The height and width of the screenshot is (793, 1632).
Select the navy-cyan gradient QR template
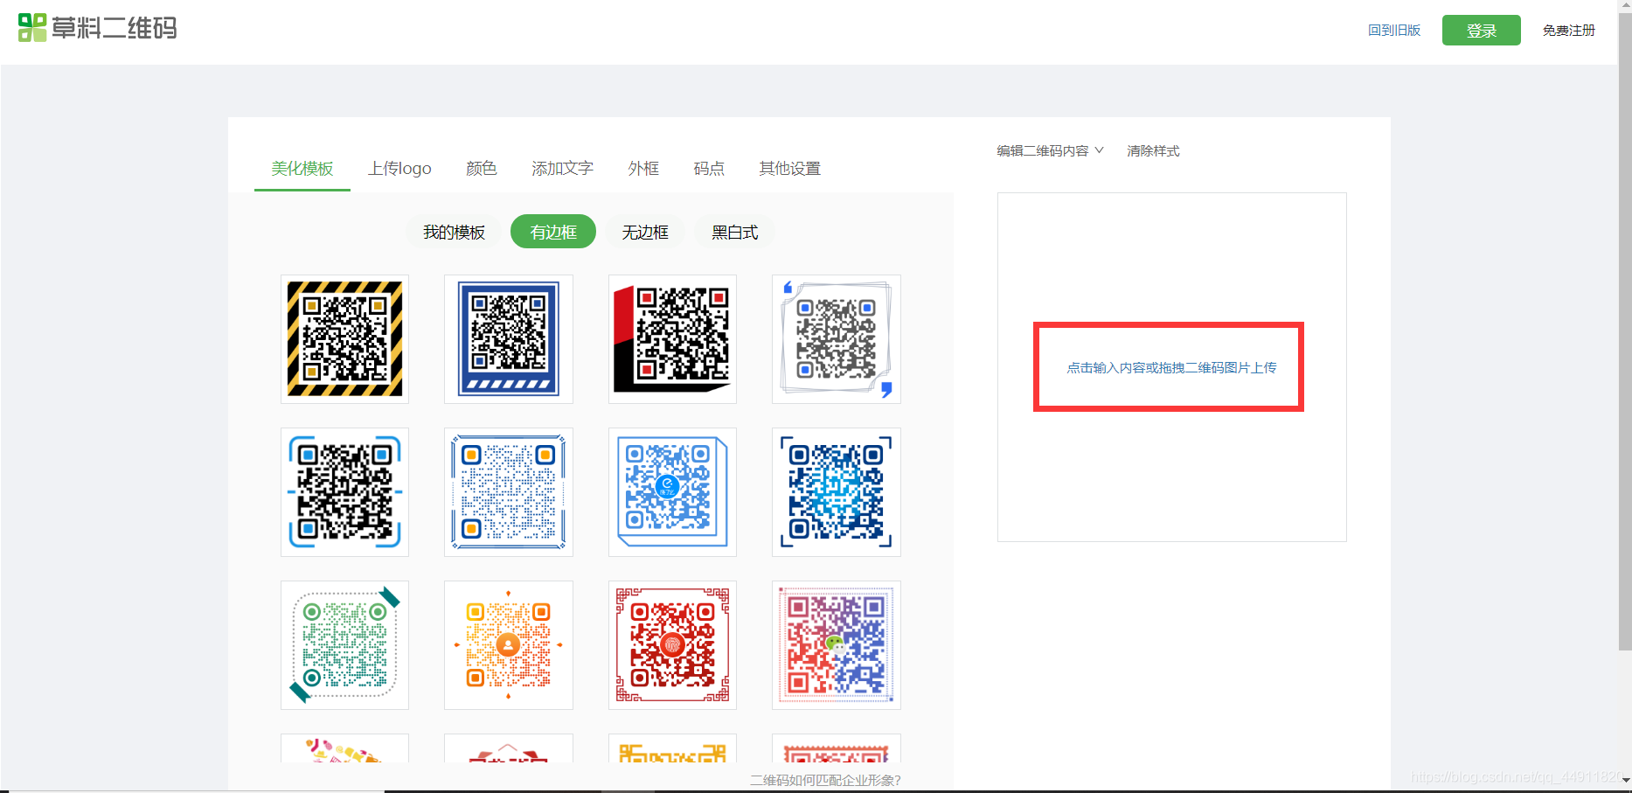[837, 492]
